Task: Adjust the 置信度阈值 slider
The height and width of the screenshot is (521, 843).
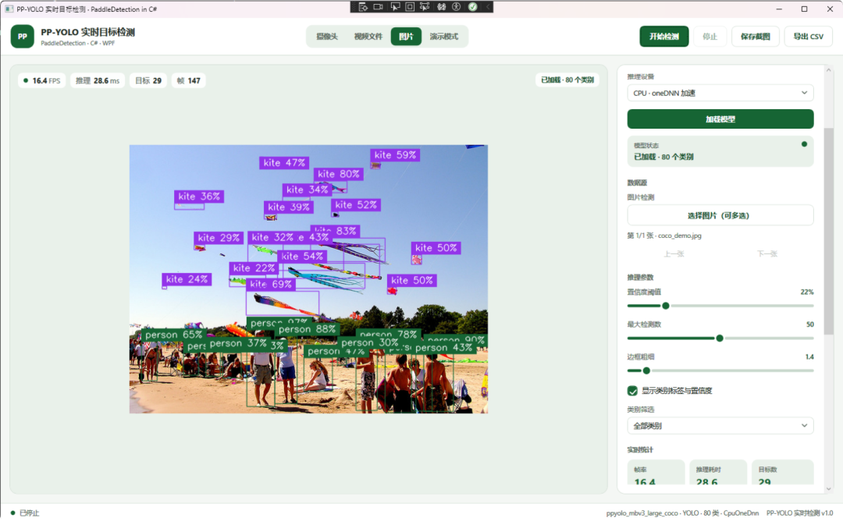Action: (720, 306)
